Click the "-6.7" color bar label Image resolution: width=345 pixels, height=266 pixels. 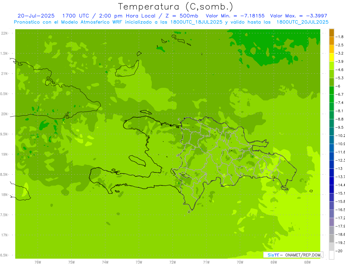(340, 94)
